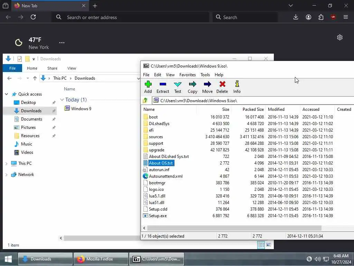Open Firefox application menu

pos(346,17)
